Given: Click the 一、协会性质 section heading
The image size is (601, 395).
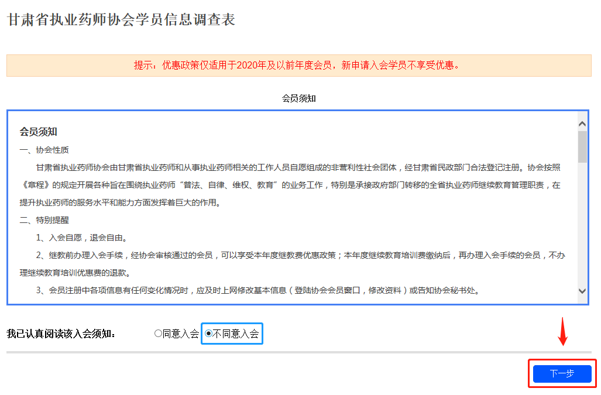Looking at the screenshot, I should coord(44,150).
